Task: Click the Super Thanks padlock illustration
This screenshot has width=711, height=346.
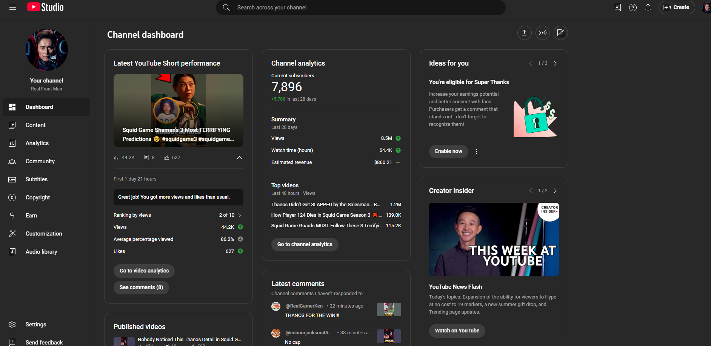Action: click(x=535, y=117)
